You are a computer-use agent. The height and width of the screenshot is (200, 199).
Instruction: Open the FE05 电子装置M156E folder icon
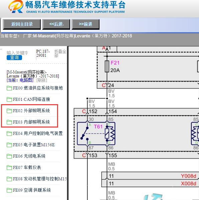(9, 145)
